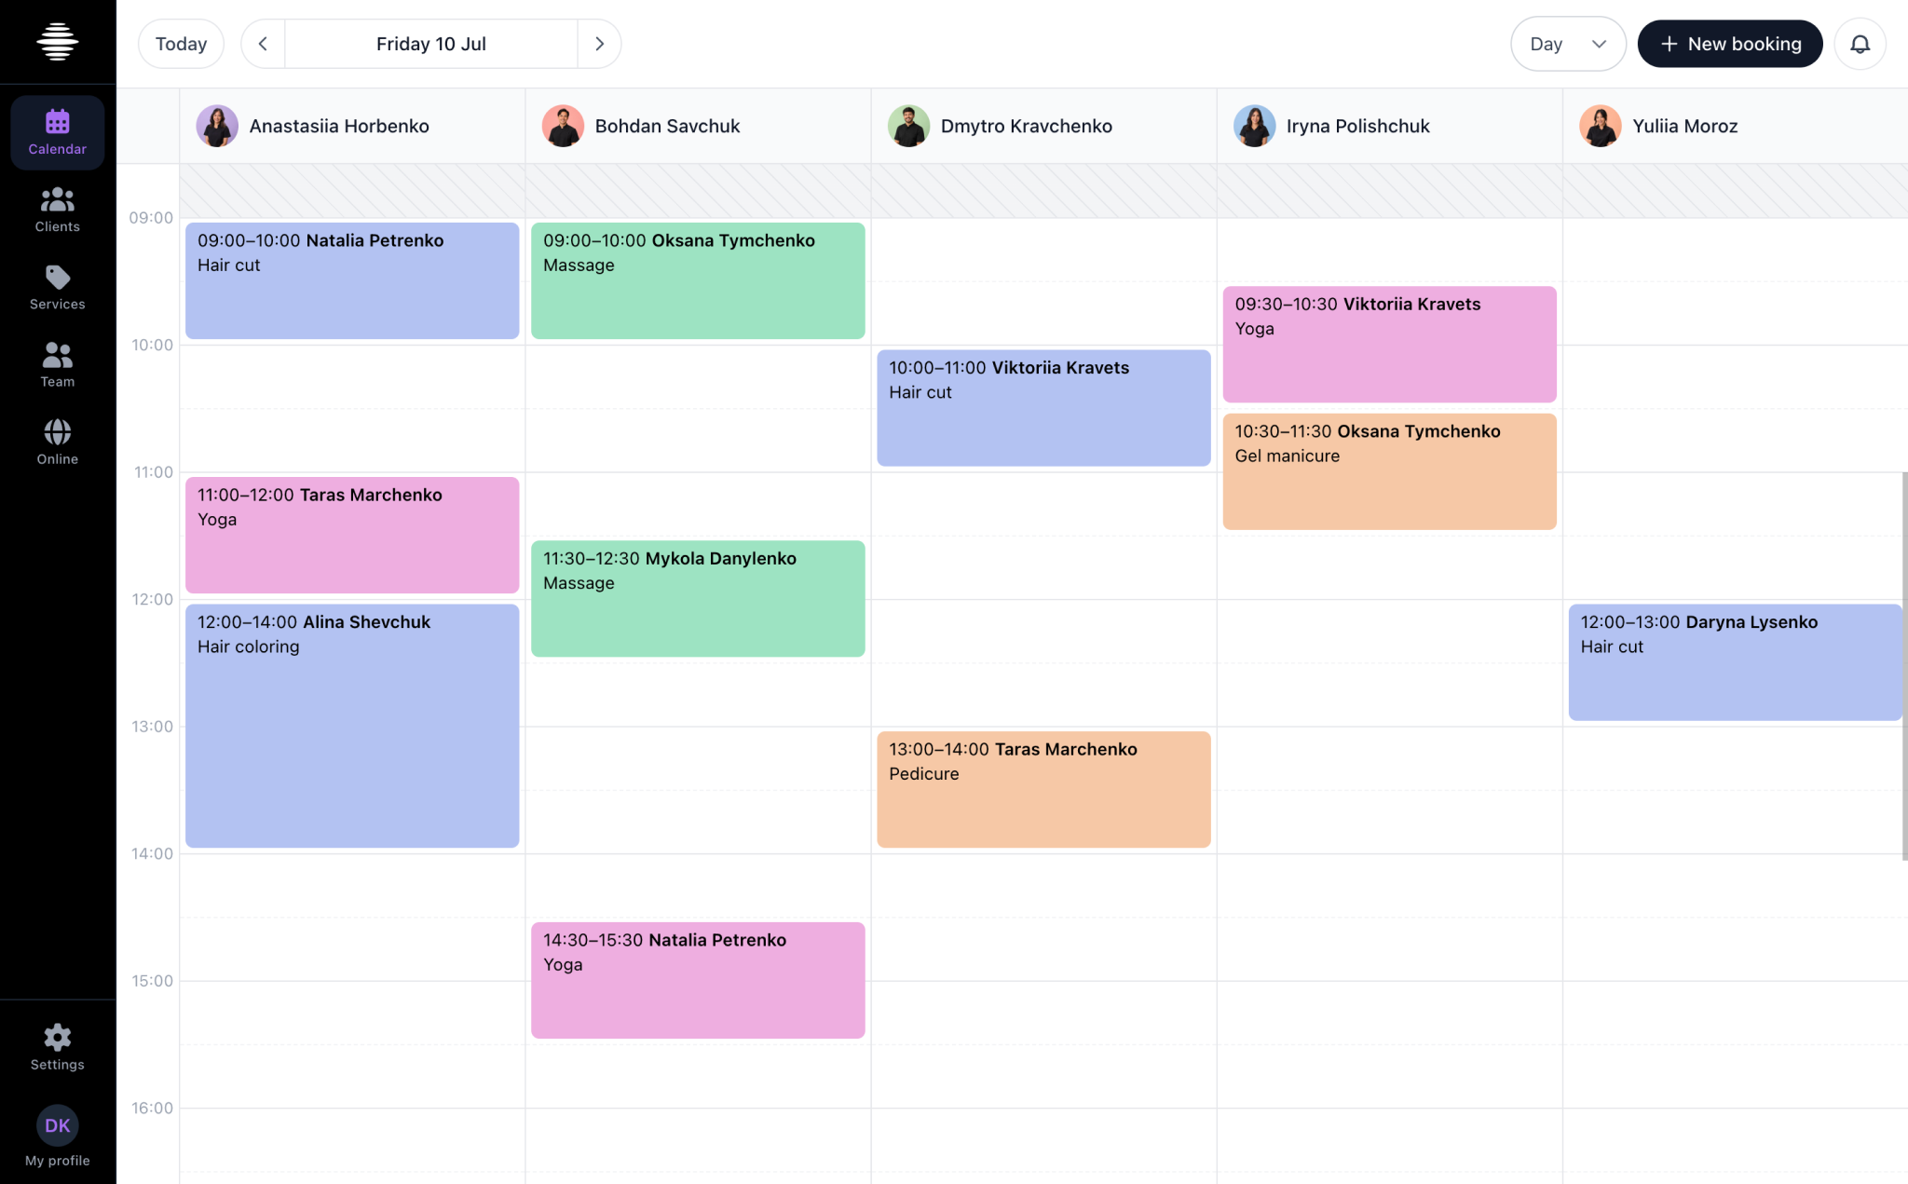Open Oksana Tymchenko Gel manicure booking

point(1389,471)
